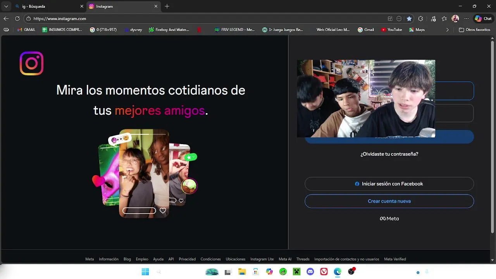The width and height of the screenshot is (496, 279).
Task: Click the favorite star in address bar
Action: tap(409, 19)
